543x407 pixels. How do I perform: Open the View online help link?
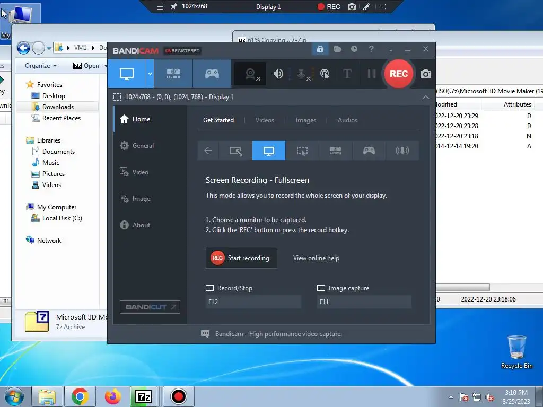[316, 258]
